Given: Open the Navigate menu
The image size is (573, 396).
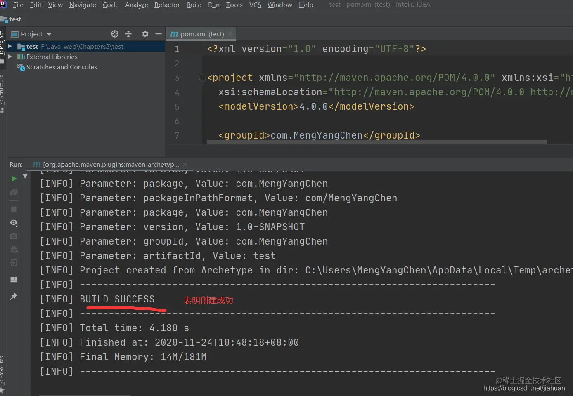Looking at the screenshot, I should pyautogui.click(x=83, y=5).
